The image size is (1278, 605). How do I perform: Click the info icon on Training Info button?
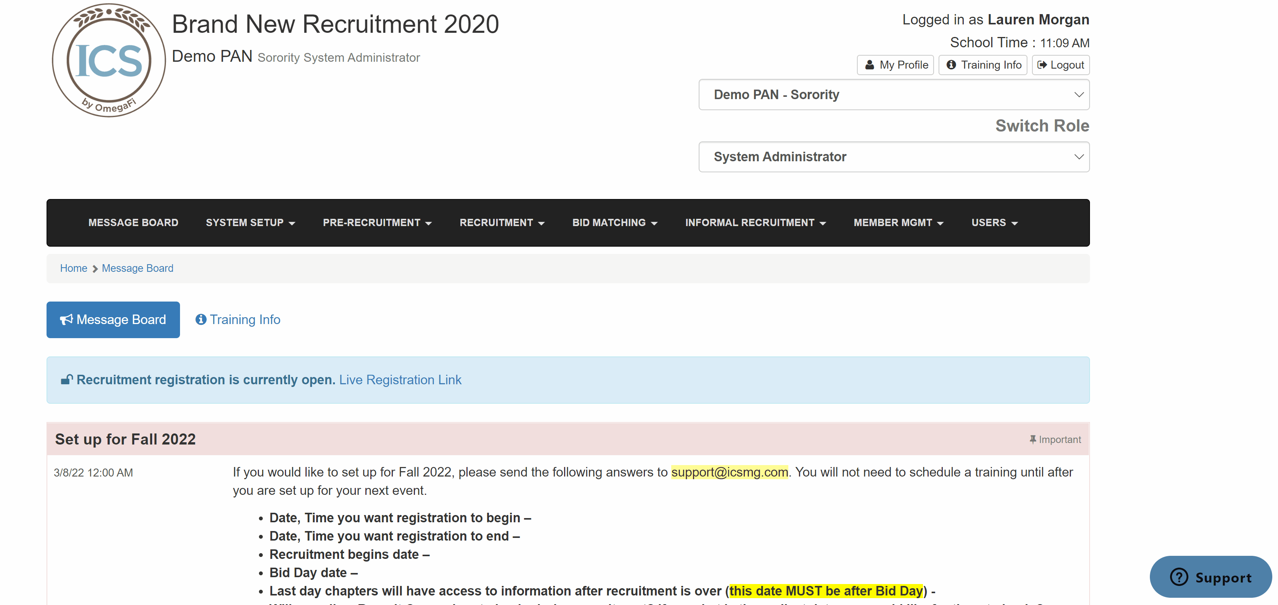point(952,64)
